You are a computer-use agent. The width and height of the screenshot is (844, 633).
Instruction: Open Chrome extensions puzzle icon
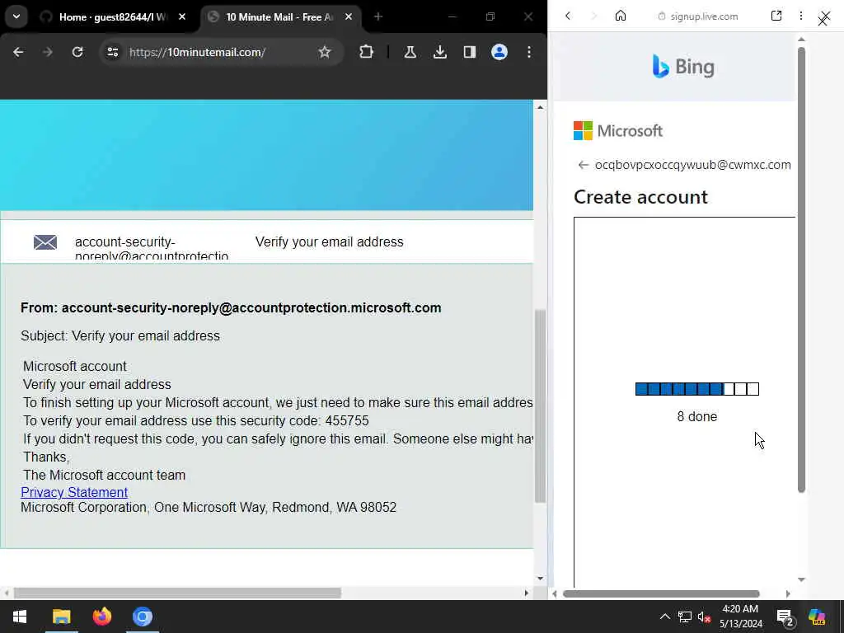[366, 52]
